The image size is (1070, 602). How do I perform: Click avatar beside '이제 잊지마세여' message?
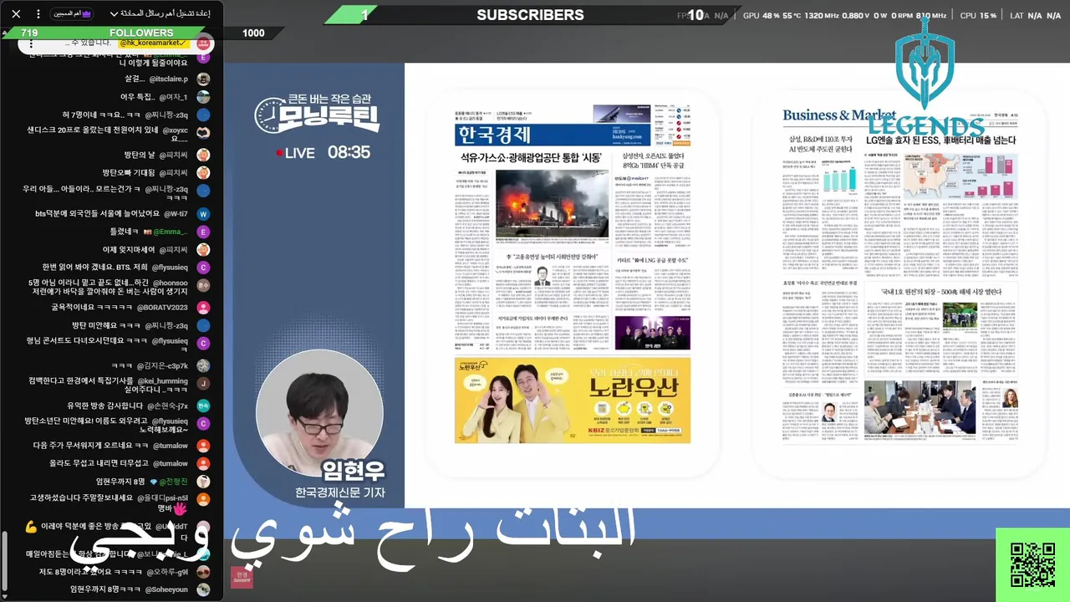203,249
